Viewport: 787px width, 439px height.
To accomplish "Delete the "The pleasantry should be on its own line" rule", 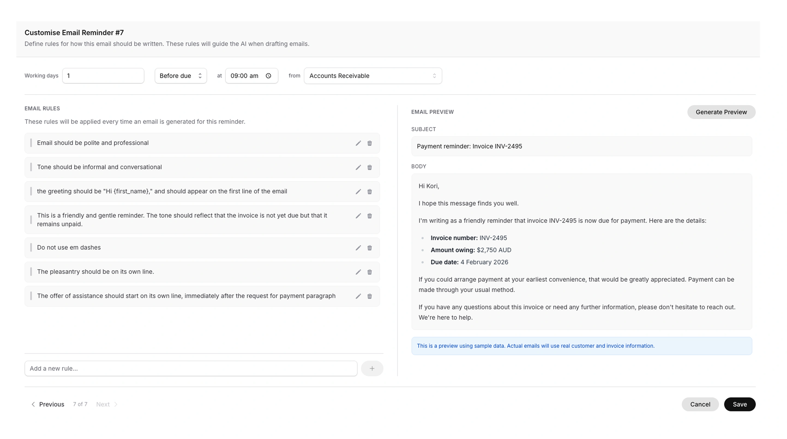I will point(370,272).
